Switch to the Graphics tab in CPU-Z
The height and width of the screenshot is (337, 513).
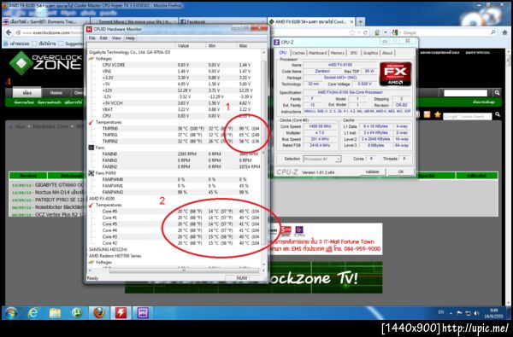[370, 53]
